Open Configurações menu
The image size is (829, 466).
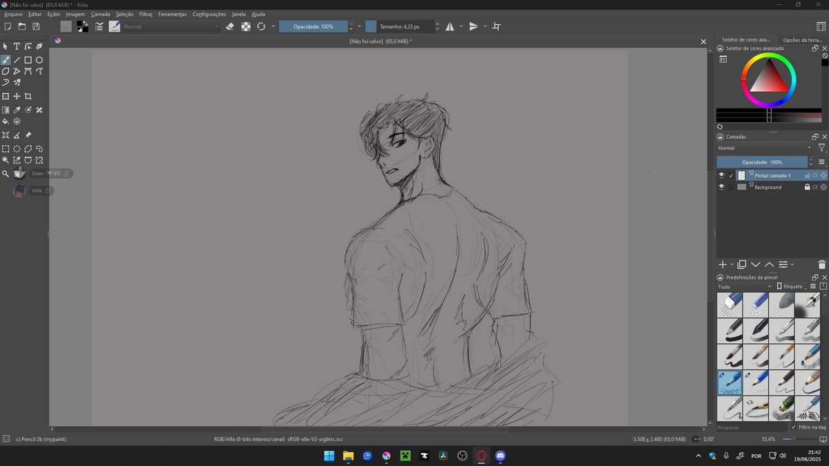tap(209, 14)
